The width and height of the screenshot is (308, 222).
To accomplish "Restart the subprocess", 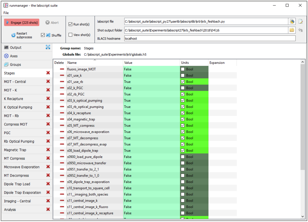I will [22, 35].
